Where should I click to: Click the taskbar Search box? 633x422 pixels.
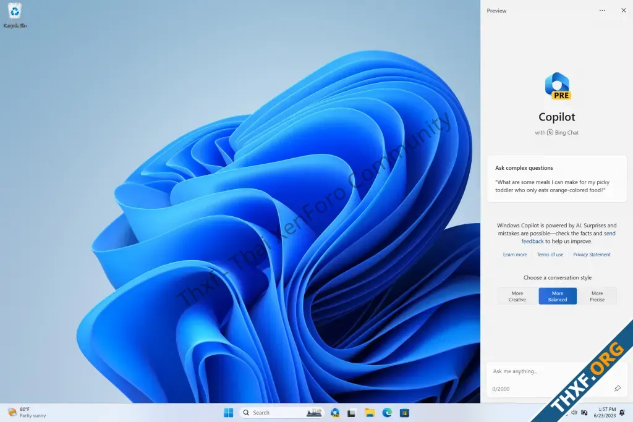tap(281, 413)
